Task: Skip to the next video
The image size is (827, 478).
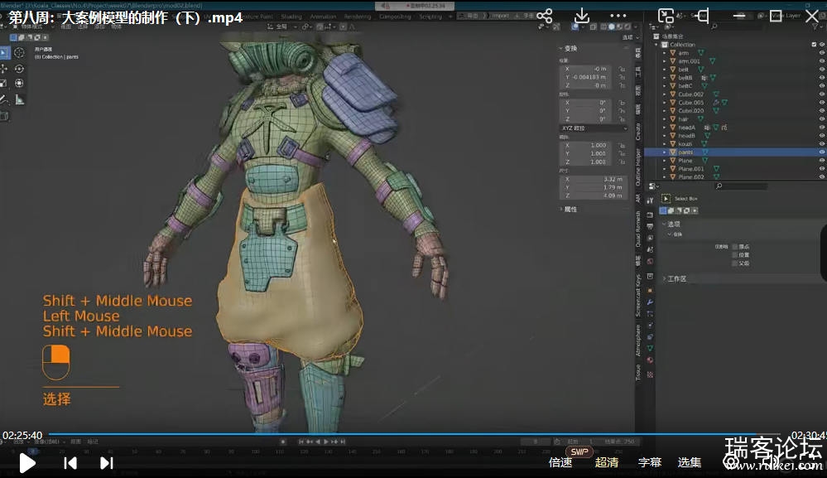Action: (107, 463)
